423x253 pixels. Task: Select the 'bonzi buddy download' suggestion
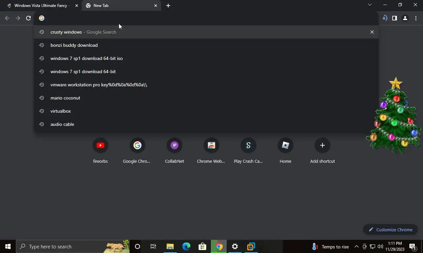pos(206,45)
